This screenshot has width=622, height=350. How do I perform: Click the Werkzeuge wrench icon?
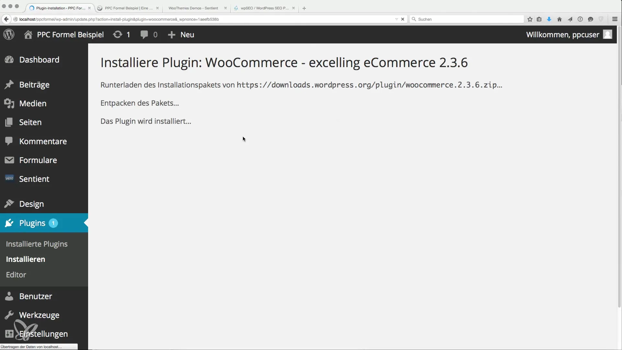(9, 315)
